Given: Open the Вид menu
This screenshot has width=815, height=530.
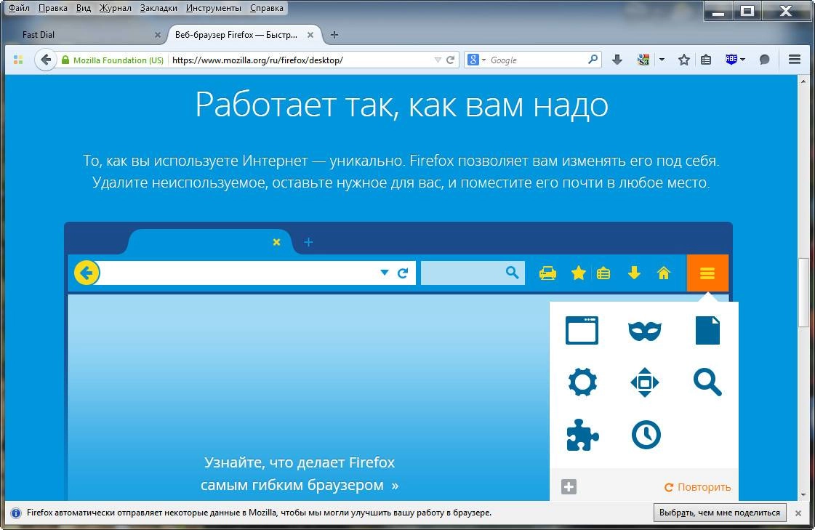Looking at the screenshot, I should tap(83, 8).
